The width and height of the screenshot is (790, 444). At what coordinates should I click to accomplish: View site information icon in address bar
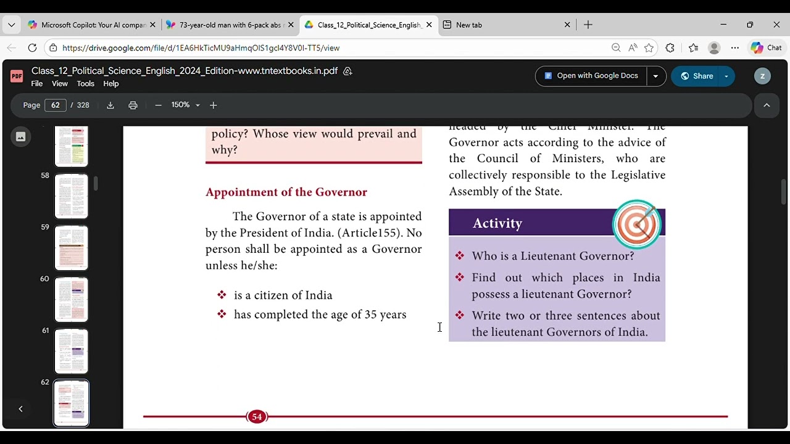(x=53, y=47)
